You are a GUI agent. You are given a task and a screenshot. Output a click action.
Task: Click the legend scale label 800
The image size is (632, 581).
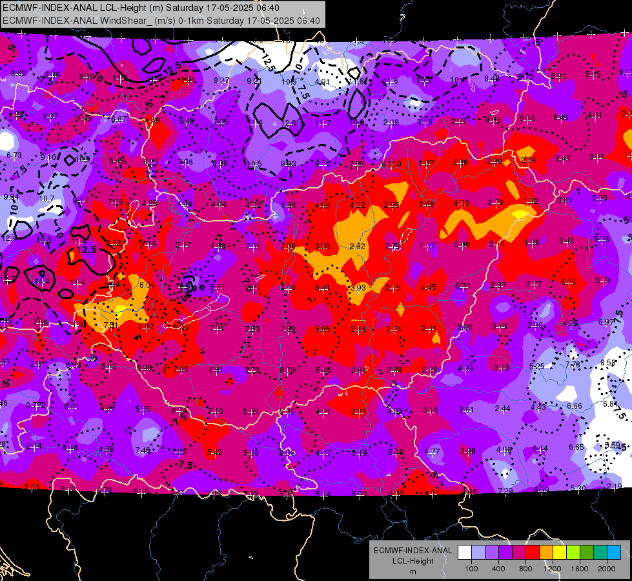(525, 569)
